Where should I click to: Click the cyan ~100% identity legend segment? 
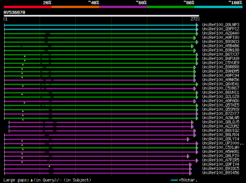point(218,7)
